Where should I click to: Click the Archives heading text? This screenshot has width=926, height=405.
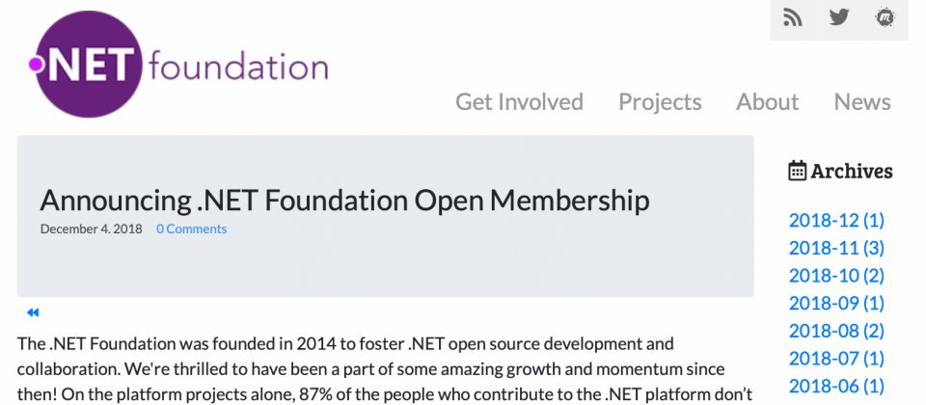click(852, 172)
